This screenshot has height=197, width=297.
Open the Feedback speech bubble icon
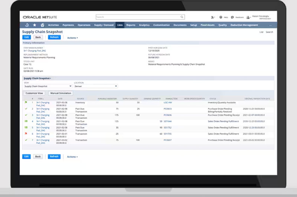[x=232, y=17]
